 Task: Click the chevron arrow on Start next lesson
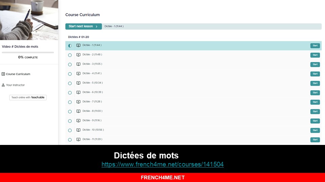pyautogui.click(x=96, y=27)
